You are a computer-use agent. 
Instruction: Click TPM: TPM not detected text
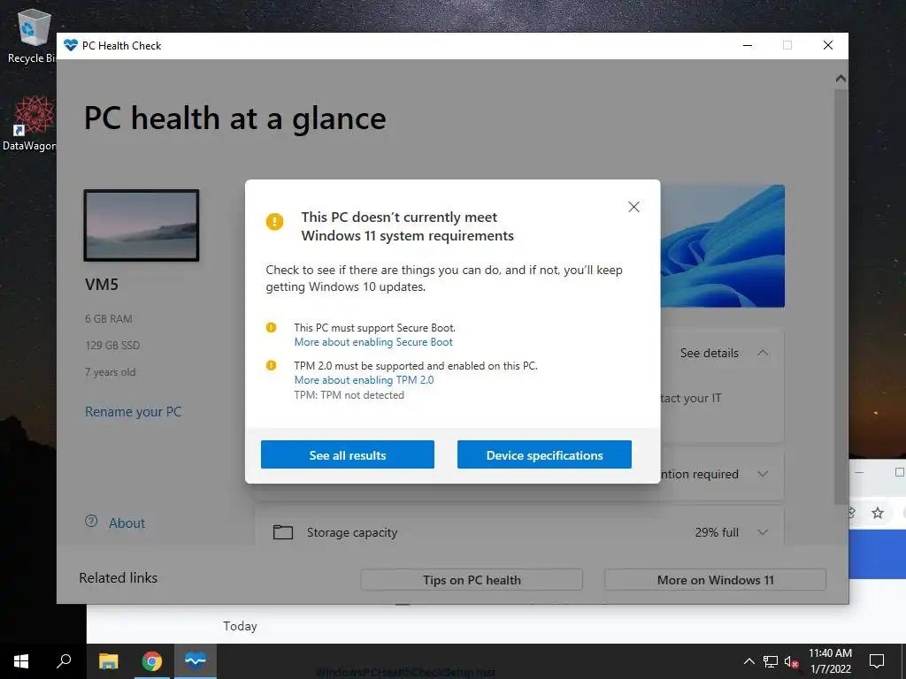(349, 395)
